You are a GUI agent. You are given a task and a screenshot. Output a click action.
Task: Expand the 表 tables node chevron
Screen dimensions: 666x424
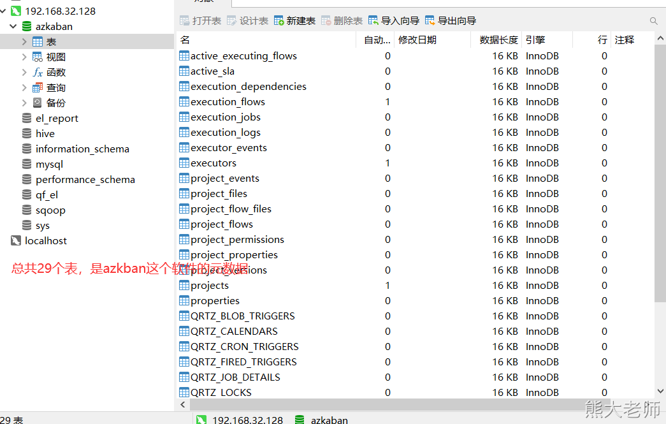pyautogui.click(x=24, y=41)
